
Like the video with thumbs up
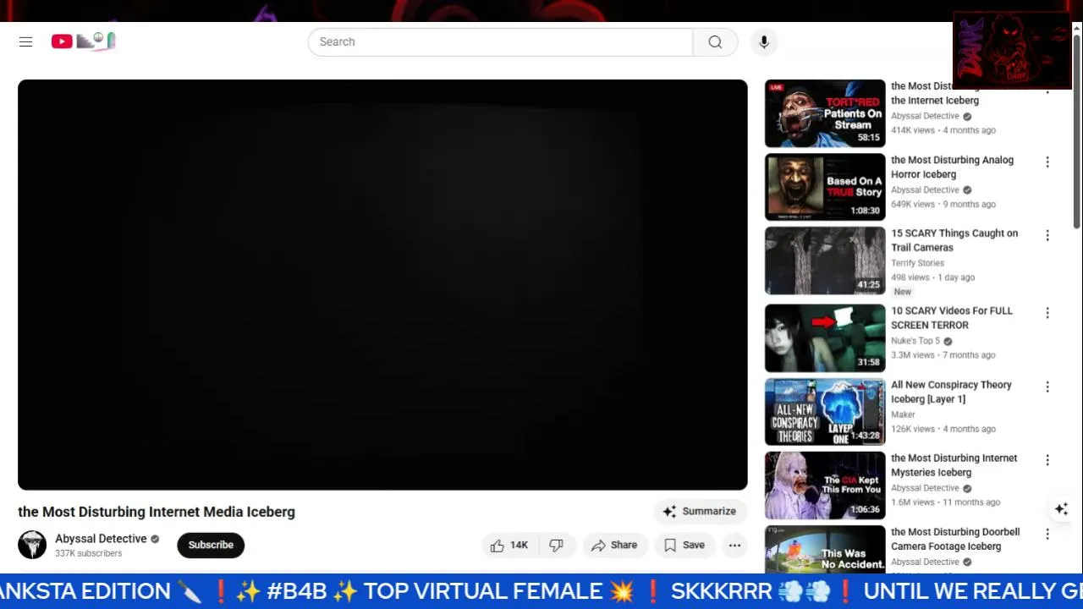509,546
